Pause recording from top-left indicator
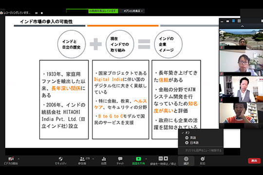 (37, 13)
